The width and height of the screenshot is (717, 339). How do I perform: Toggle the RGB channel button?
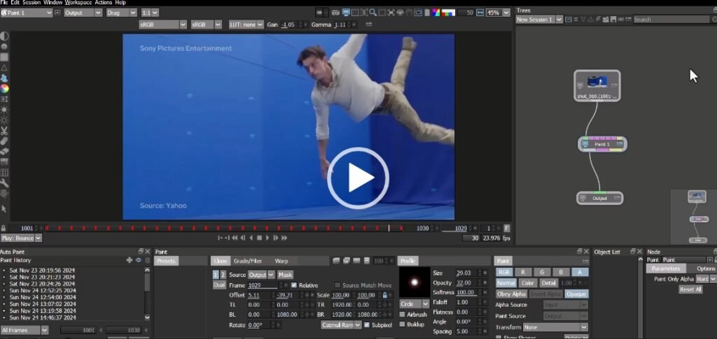[504, 273]
